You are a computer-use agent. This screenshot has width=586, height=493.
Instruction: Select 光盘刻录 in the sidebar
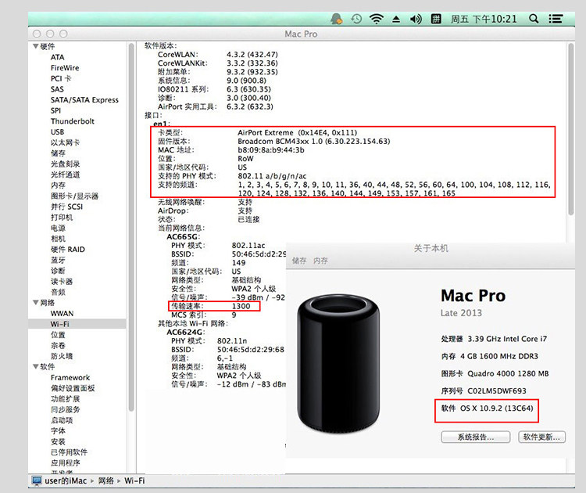[x=65, y=164]
